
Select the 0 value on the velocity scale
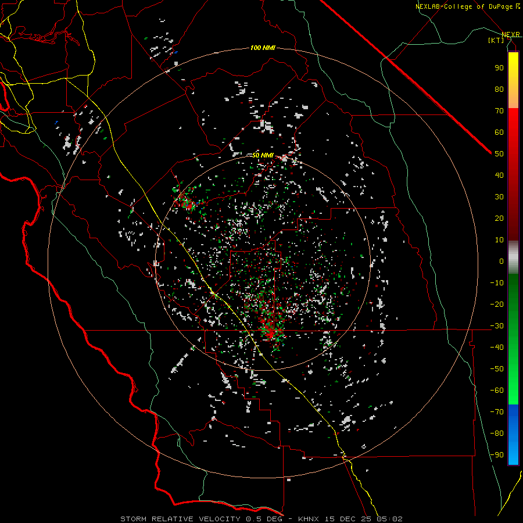(501, 261)
